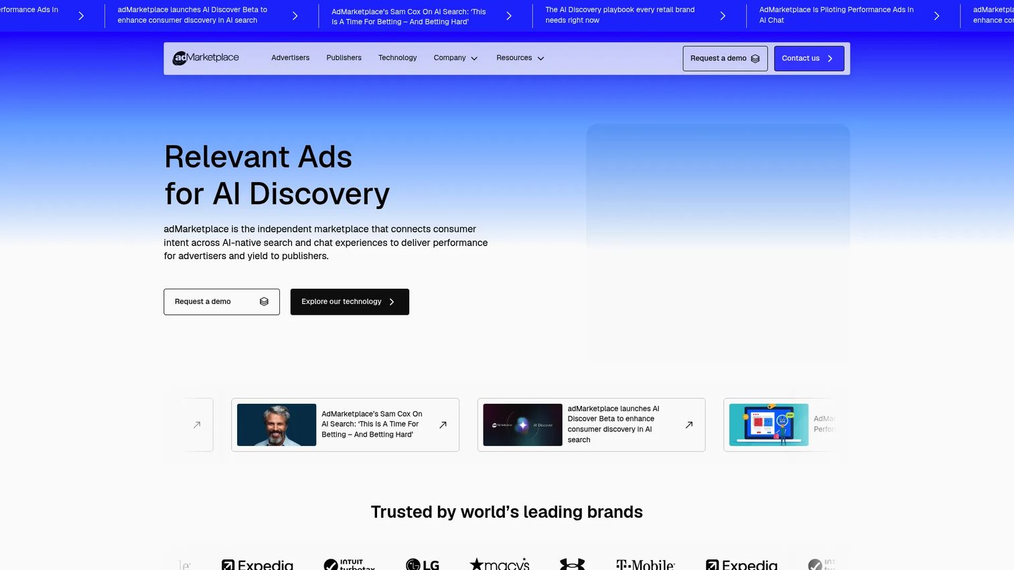The image size is (1014, 570).
Task: Click the Macy's brand logo
Action: pyautogui.click(x=500, y=564)
